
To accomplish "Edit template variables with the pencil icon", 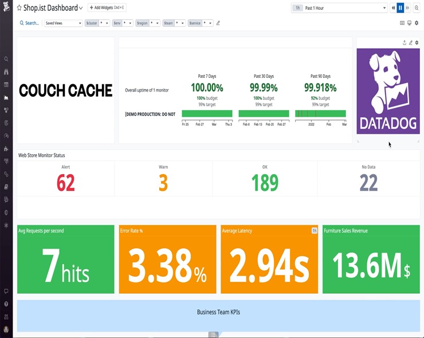I will (218, 23).
